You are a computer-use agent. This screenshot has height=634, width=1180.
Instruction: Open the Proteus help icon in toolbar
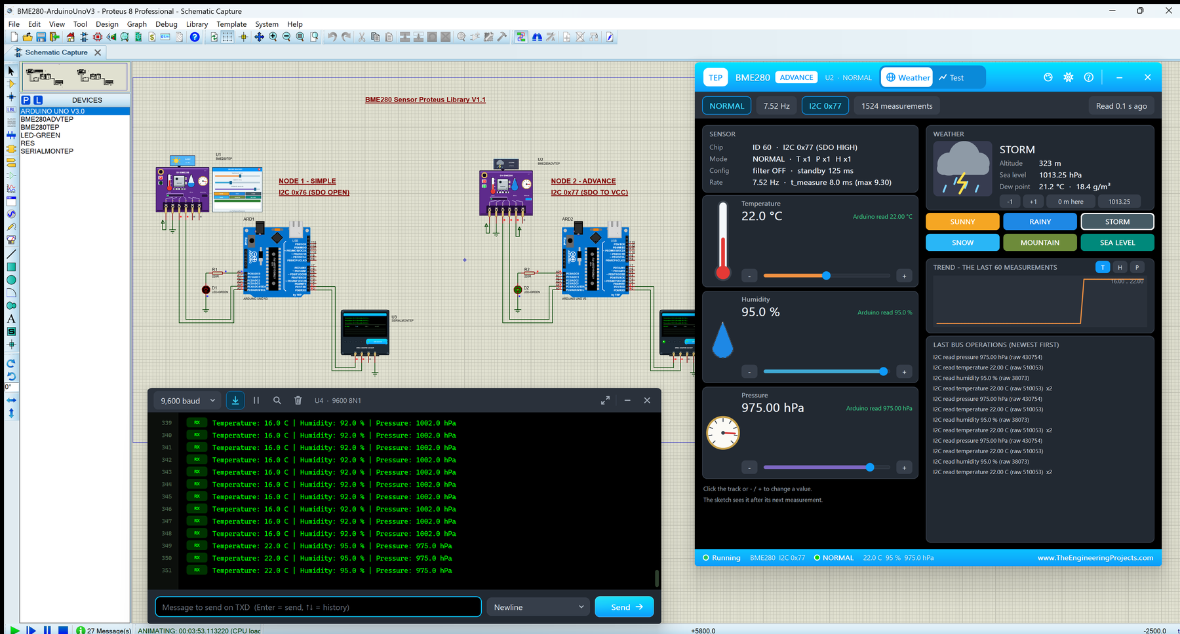click(x=195, y=37)
